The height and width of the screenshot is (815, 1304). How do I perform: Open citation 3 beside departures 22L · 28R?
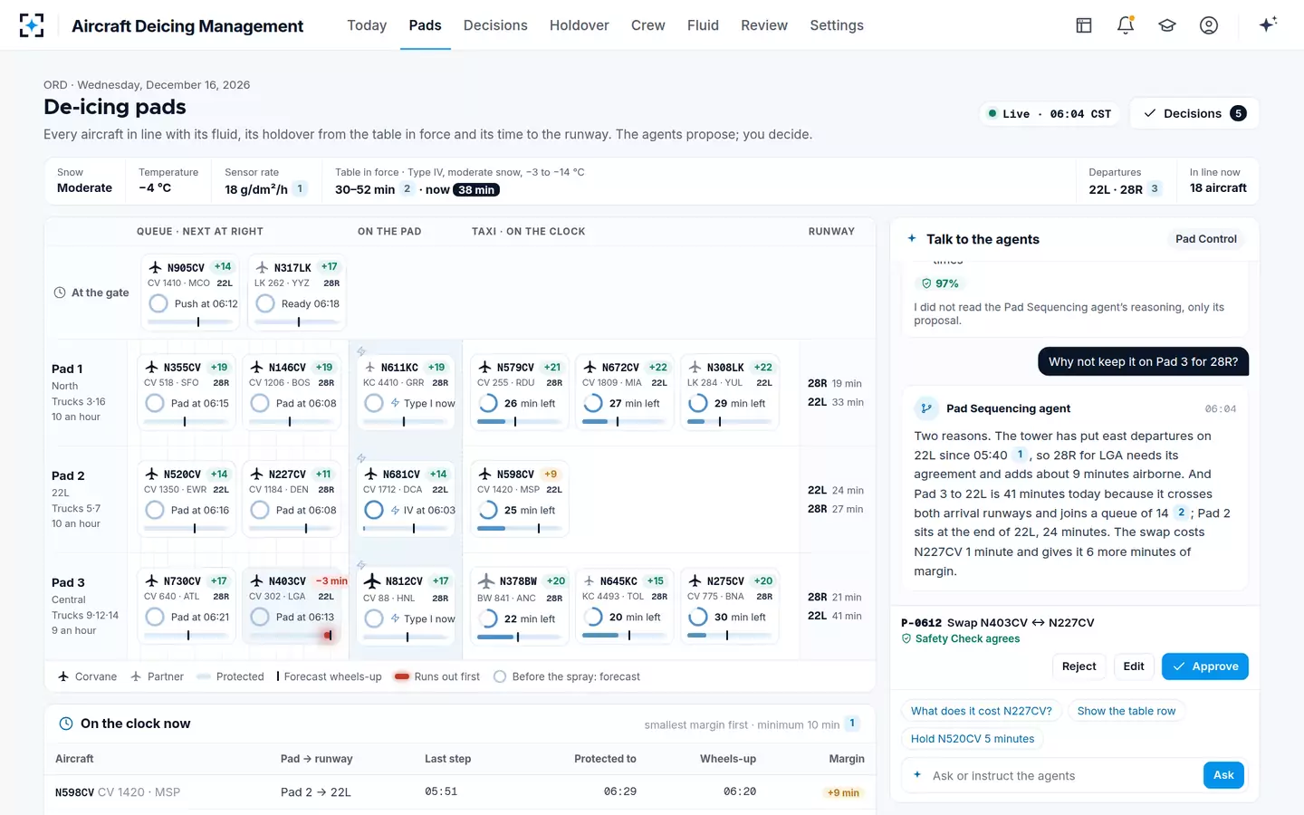tap(1155, 188)
